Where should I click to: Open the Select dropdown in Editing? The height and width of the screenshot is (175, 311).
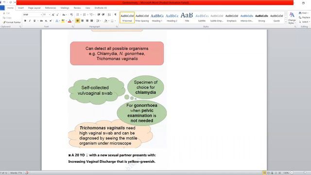pyautogui.click(x=304, y=22)
